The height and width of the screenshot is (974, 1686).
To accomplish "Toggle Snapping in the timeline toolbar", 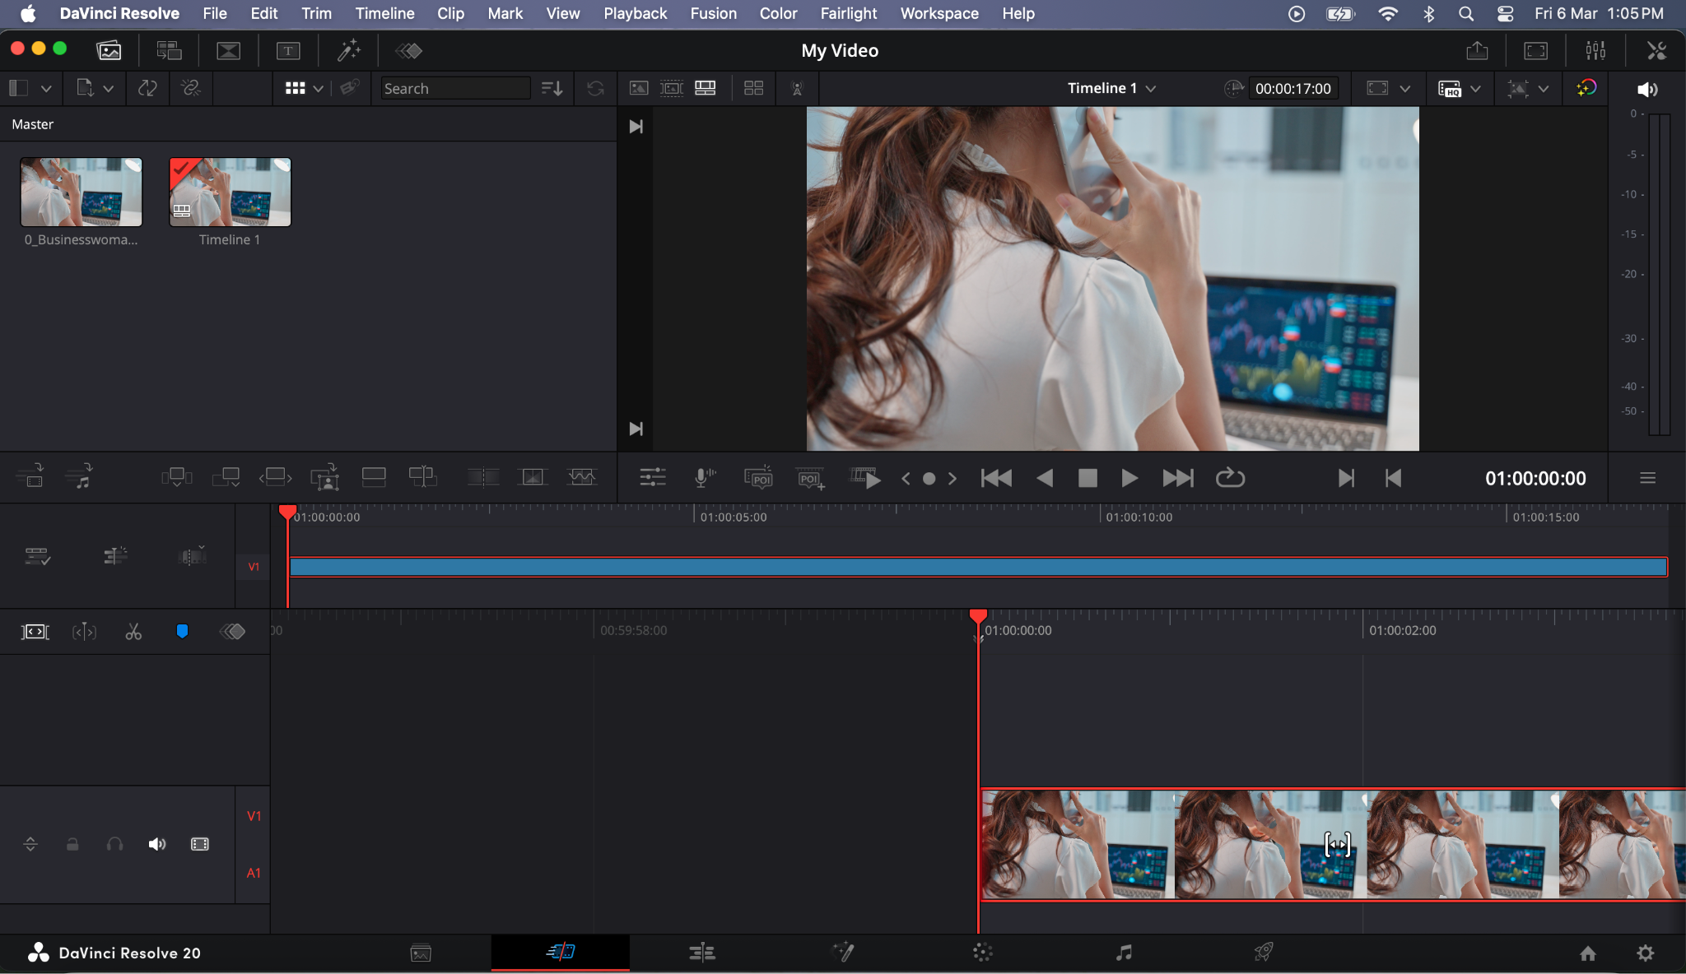I will click(x=182, y=632).
